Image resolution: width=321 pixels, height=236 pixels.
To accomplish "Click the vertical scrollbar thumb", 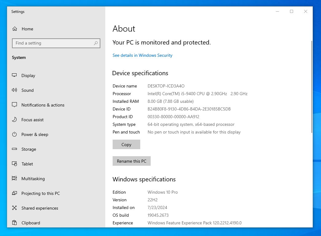I will 311,87.
